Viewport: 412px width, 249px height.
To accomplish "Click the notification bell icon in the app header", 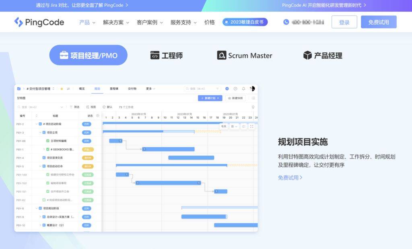I will click(244, 88).
